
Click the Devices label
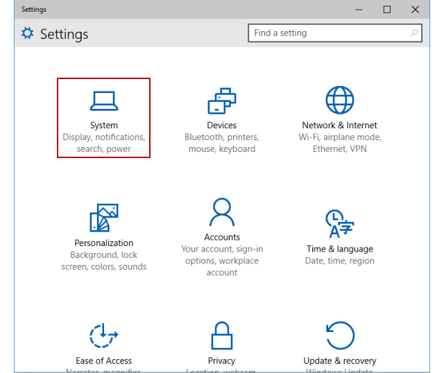click(x=222, y=125)
